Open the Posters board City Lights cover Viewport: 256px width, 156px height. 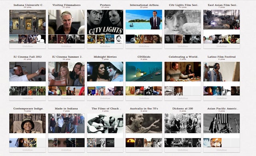(x=105, y=22)
